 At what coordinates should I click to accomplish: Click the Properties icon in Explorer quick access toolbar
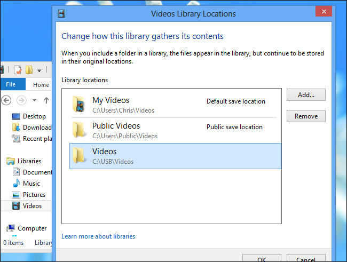(18, 70)
